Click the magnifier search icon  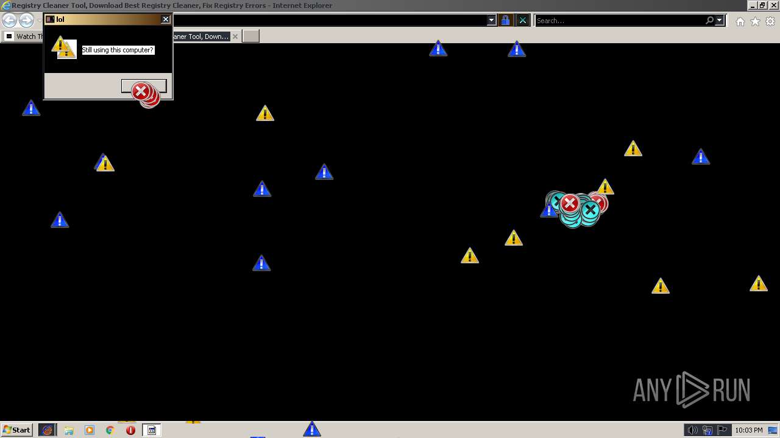(x=709, y=20)
